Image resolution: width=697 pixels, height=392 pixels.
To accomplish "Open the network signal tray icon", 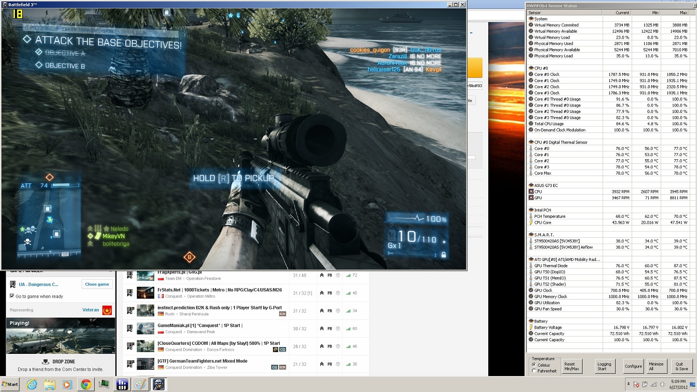I will pos(654,384).
